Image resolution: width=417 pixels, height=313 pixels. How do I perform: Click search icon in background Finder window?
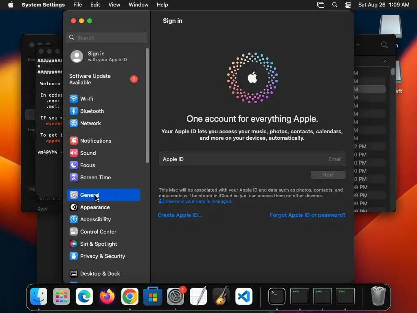(384, 45)
